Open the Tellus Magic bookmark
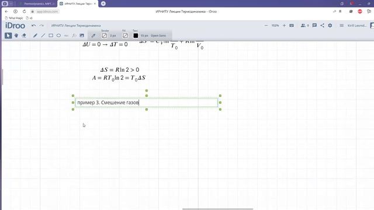This screenshot has width=374, height=210. [x=14, y=18]
